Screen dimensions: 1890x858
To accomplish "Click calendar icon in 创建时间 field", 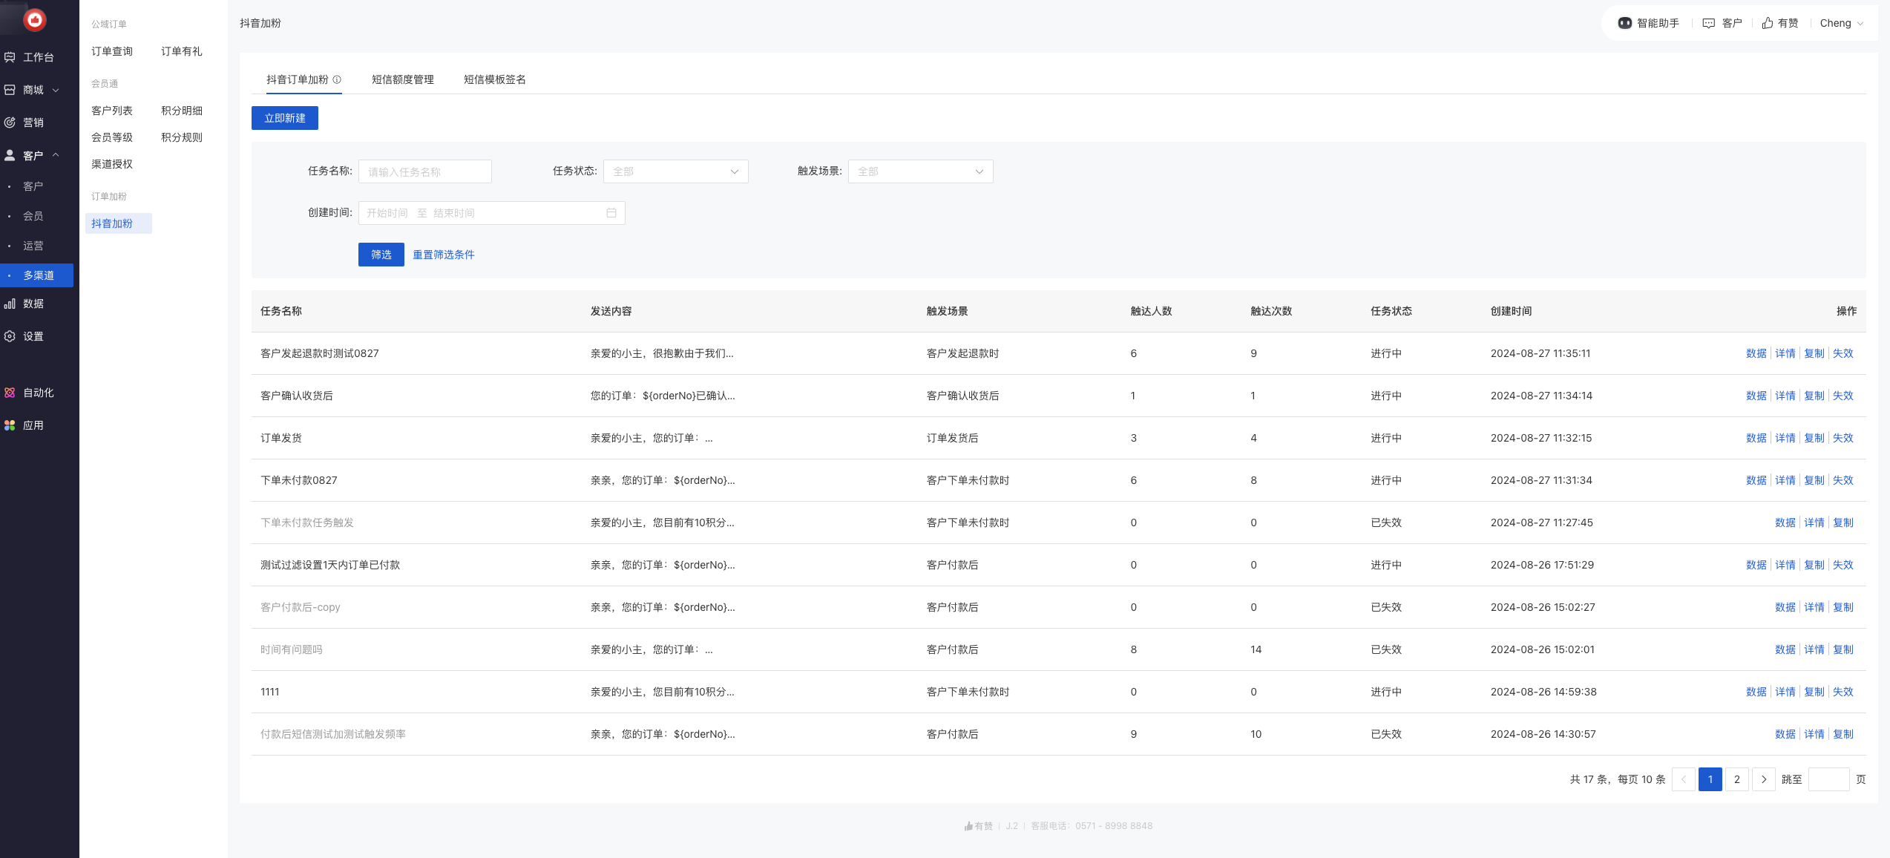I will pos(611,213).
